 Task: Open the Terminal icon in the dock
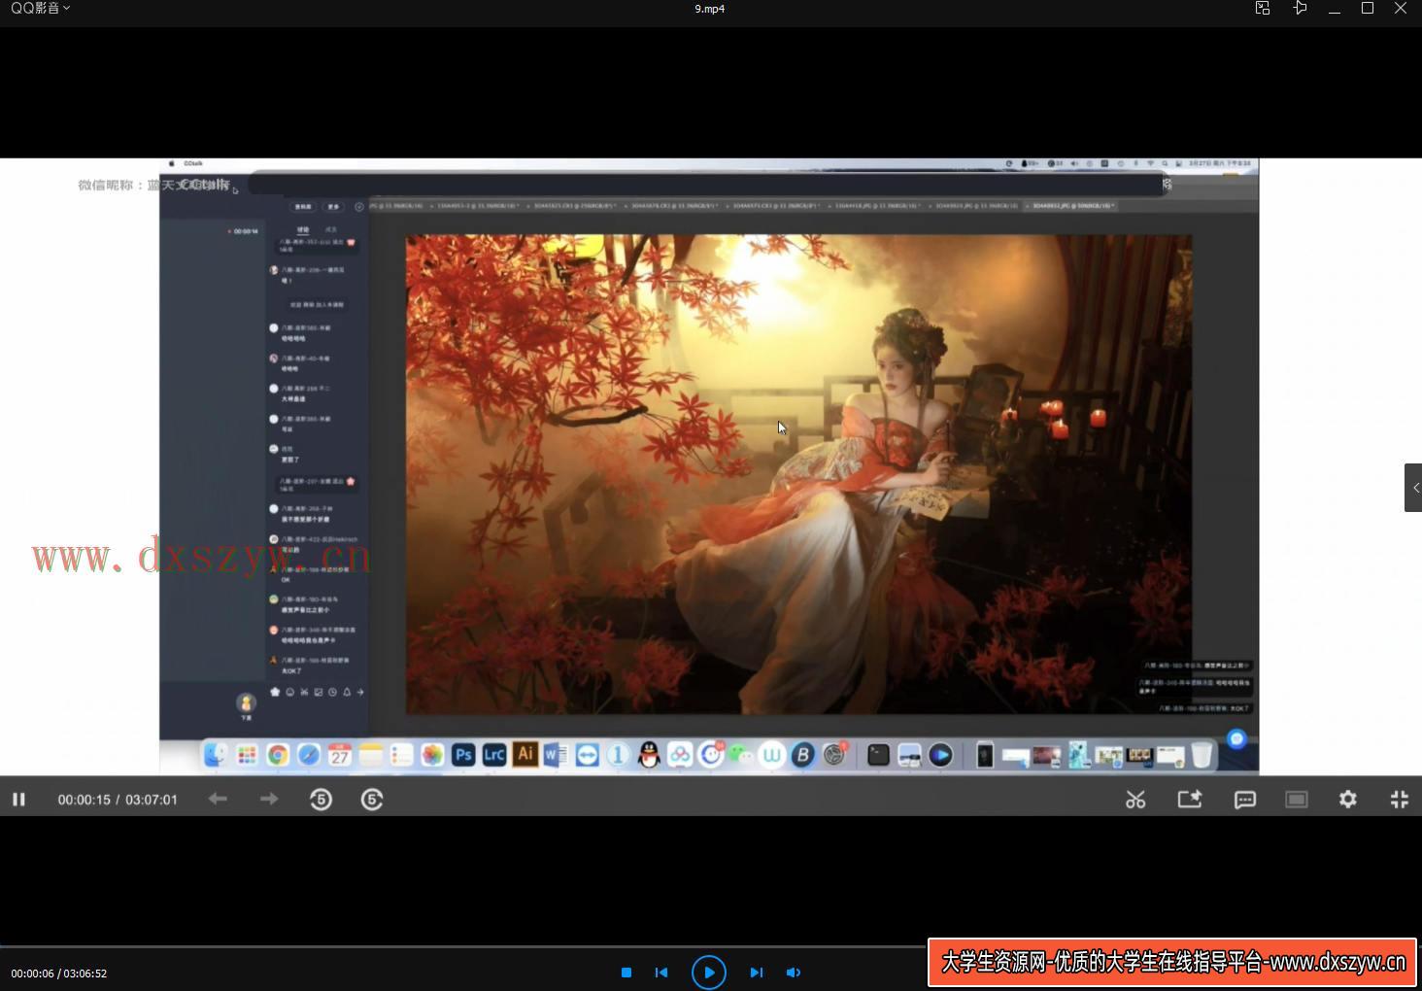(x=878, y=755)
